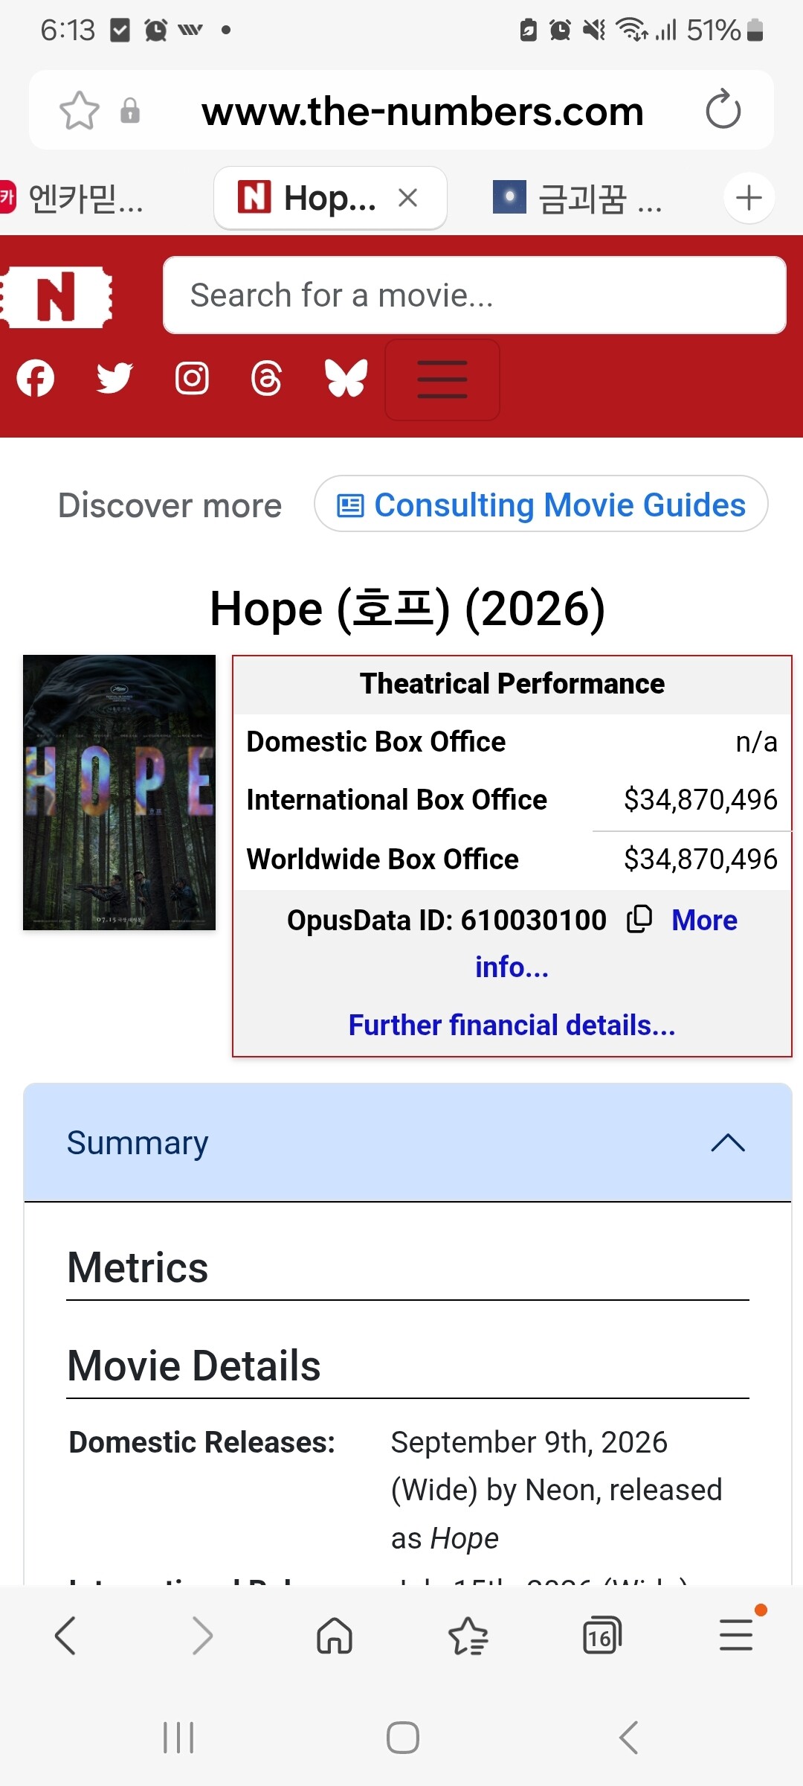The height and width of the screenshot is (1786, 803).
Task: Open the Instagram icon link
Action: (x=192, y=378)
